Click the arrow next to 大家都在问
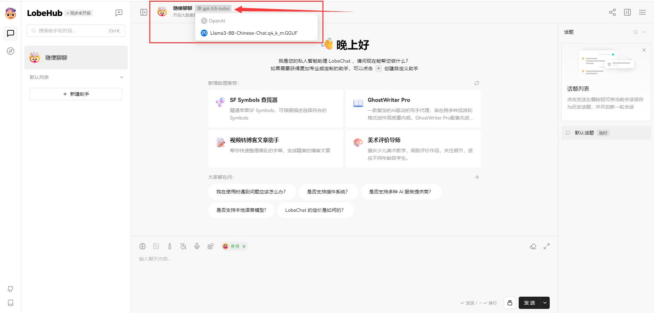The height and width of the screenshot is (313, 654). [477, 177]
